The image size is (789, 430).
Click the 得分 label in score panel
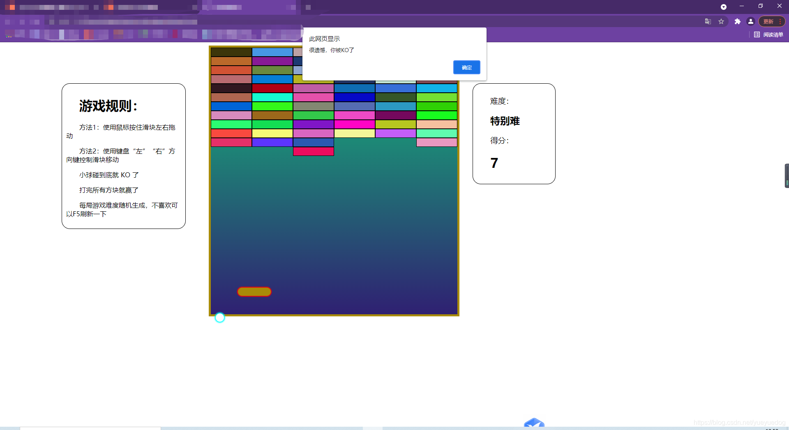tap(499, 140)
